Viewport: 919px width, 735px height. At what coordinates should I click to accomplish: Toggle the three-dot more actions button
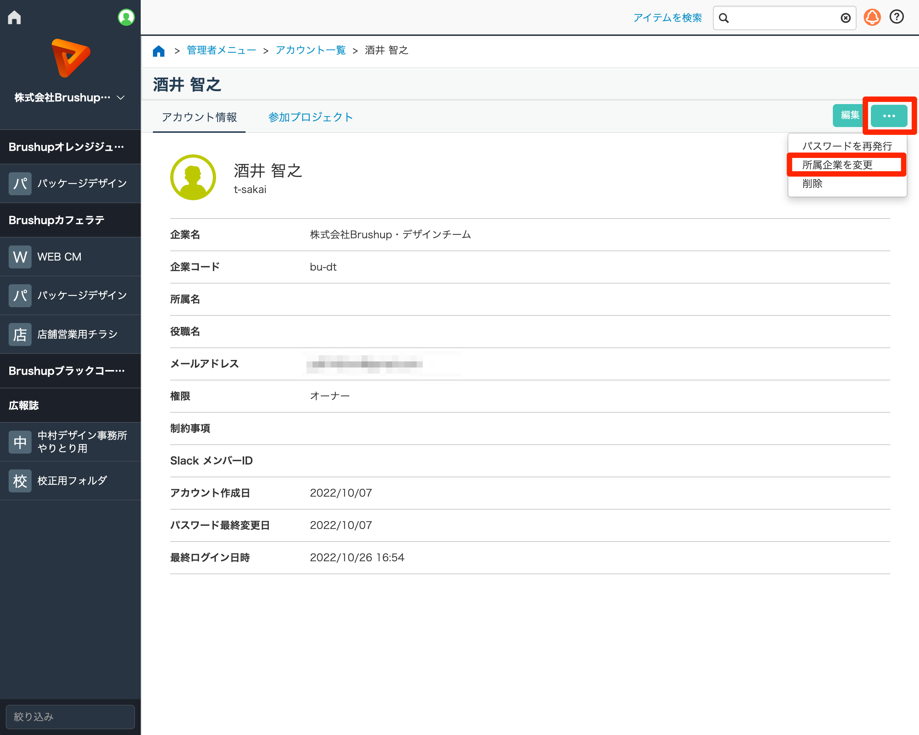[889, 116]
